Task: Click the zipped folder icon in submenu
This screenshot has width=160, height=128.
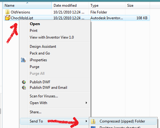Action: coord(93,121)
